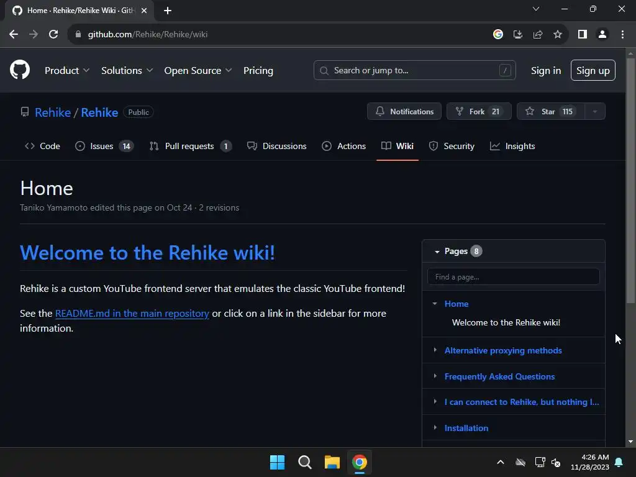Go back with browser back arrow
The width and height of the screenshot is (636, 477).
[14, 35]
